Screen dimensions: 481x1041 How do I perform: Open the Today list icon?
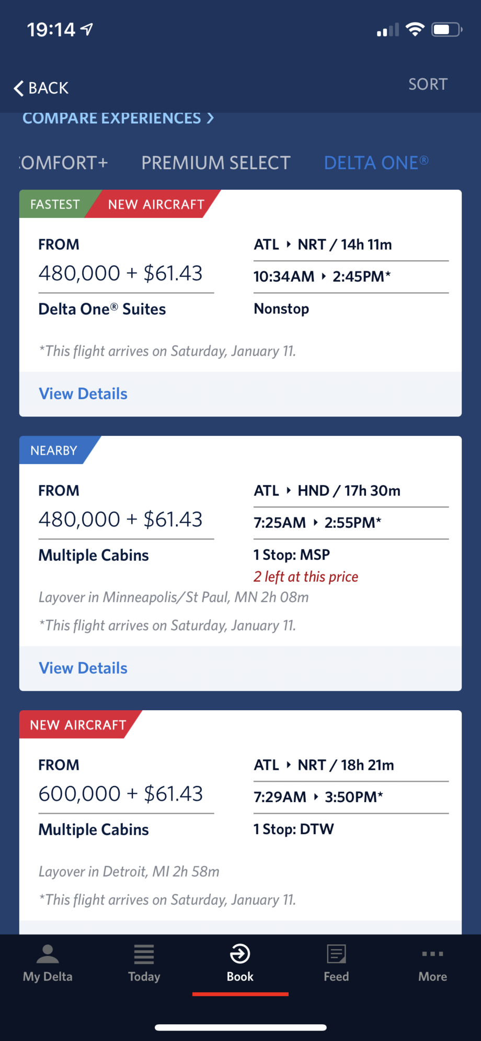[144, 954]
